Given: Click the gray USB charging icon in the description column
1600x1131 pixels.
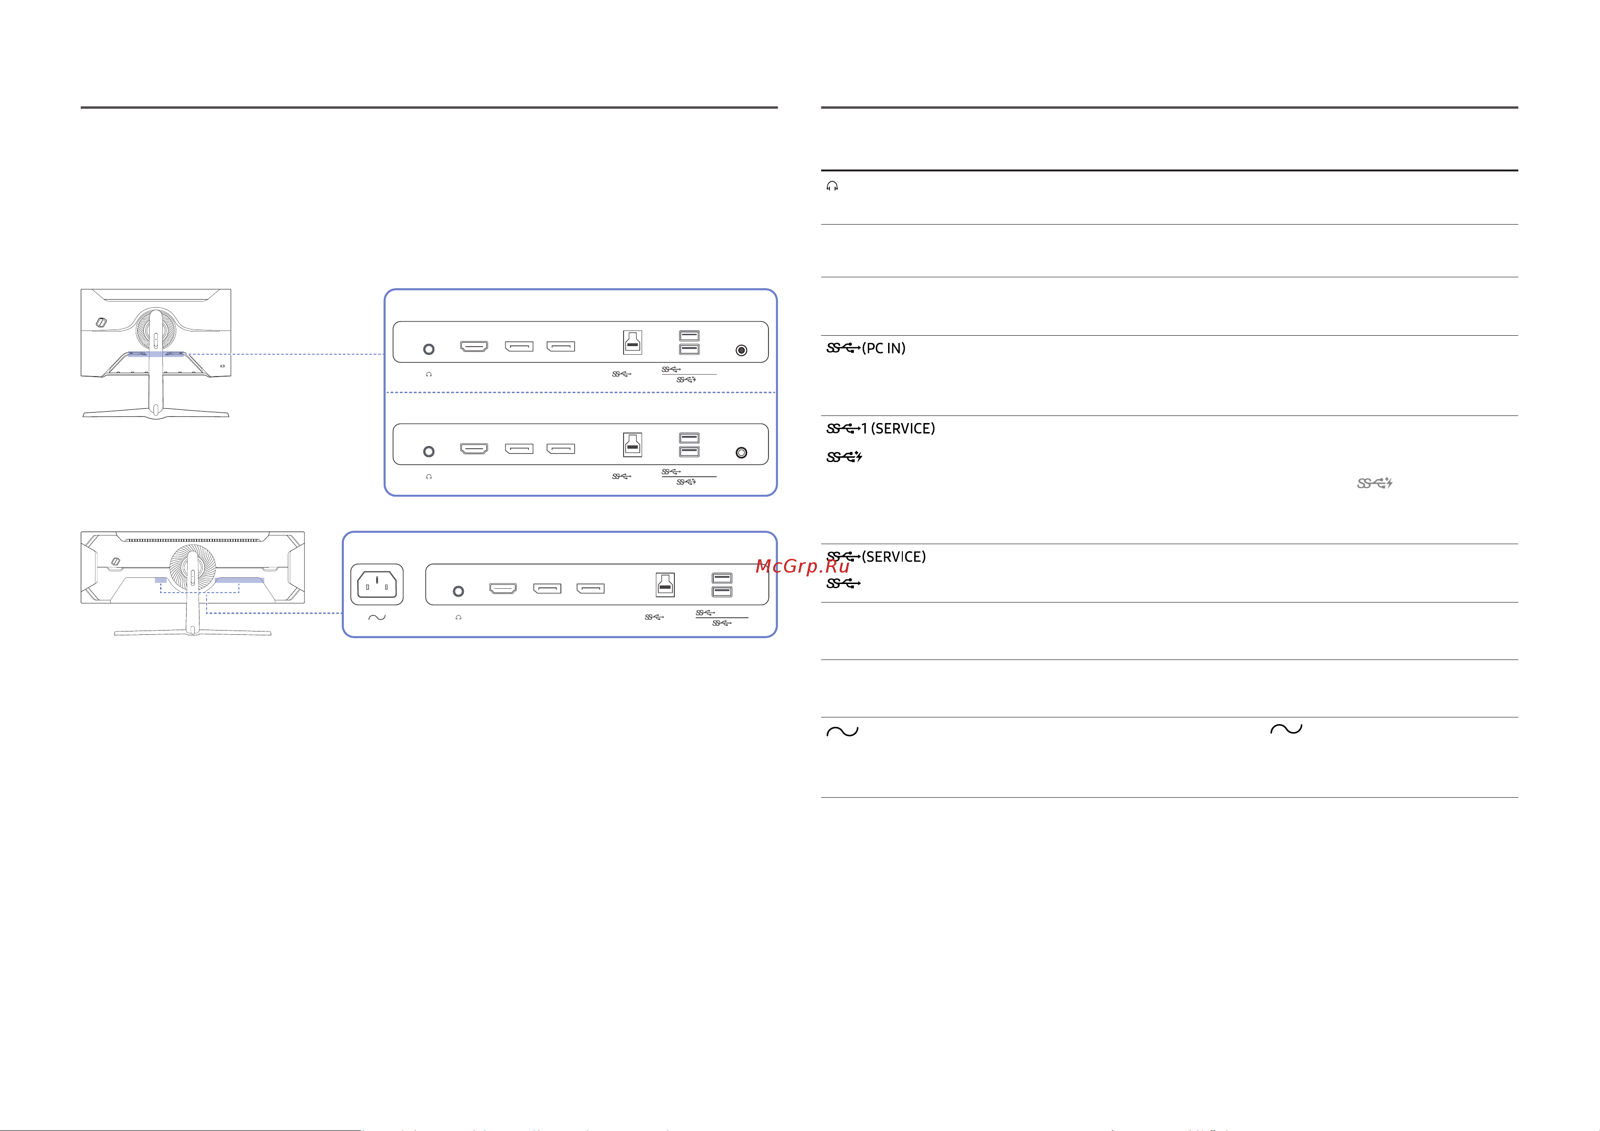Looking at the screenshot, I should tap(1374, 483).
